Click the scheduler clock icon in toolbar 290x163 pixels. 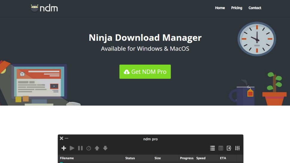[88, 148]
